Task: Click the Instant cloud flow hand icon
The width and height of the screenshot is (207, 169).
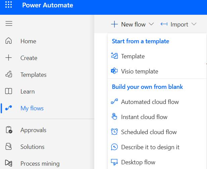Action: pos(114,116)
